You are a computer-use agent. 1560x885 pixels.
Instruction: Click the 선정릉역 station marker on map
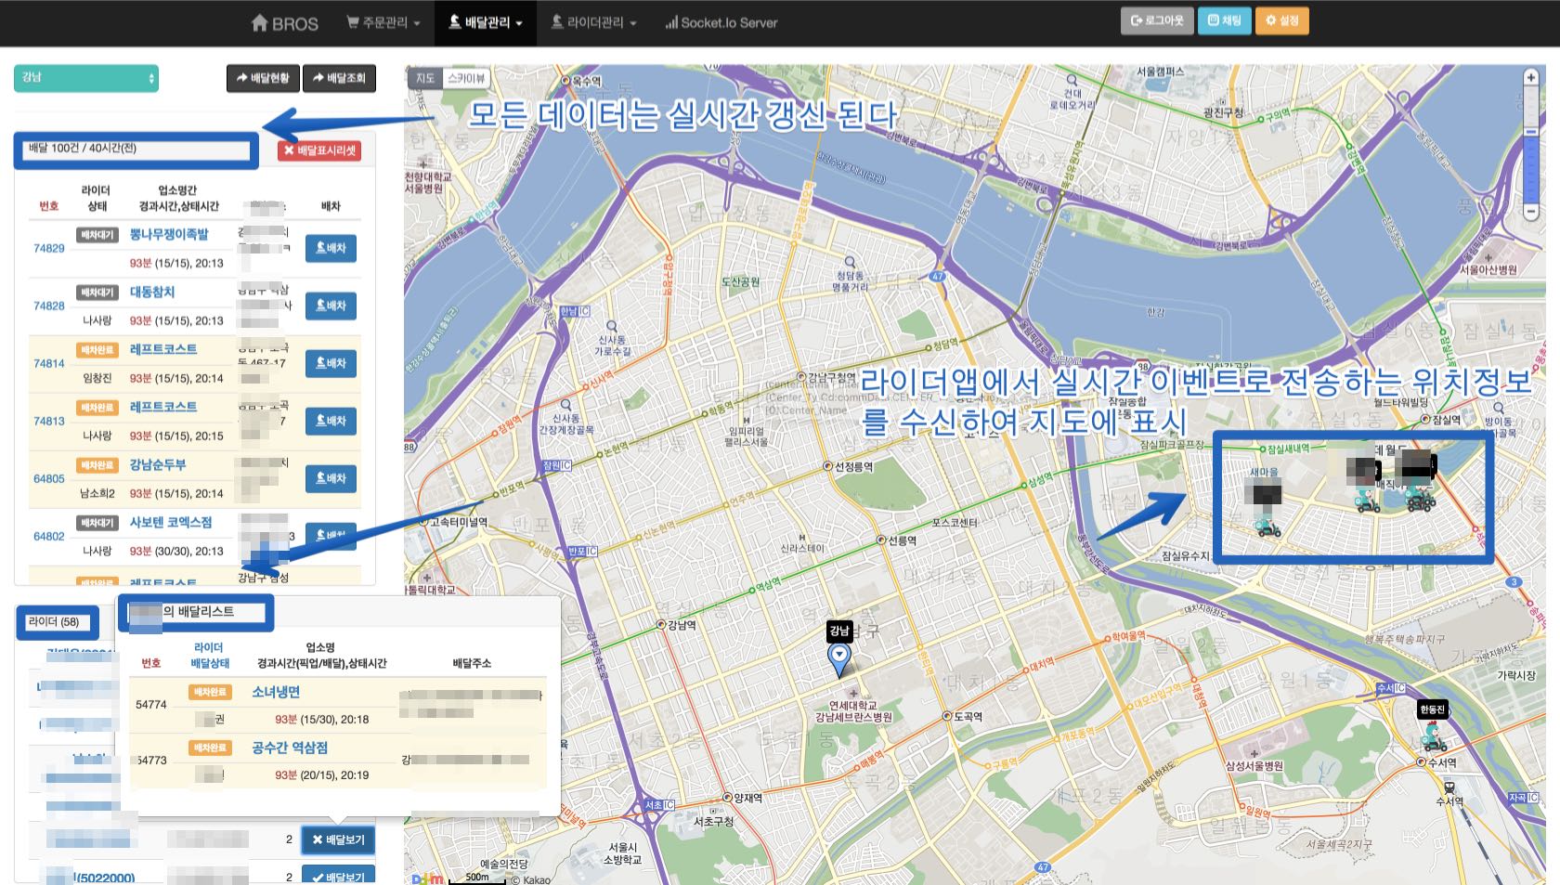coord(828,466)
